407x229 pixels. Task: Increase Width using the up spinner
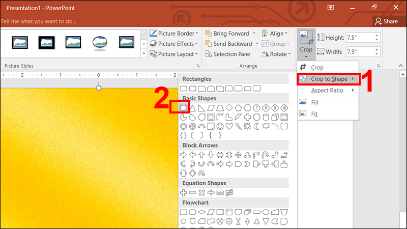[377, 49]
